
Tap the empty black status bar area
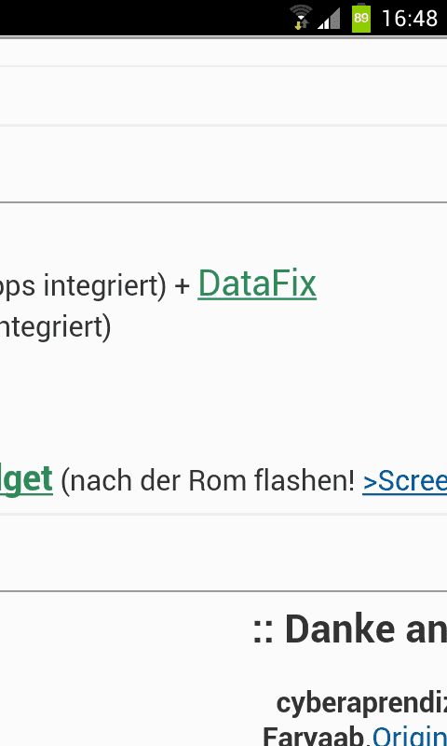coord(142,18)
